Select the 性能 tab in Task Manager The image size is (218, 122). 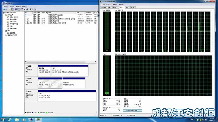[121, 7]
